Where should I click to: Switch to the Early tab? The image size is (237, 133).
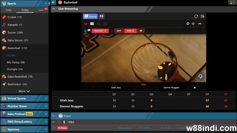(x=8, y=10)
